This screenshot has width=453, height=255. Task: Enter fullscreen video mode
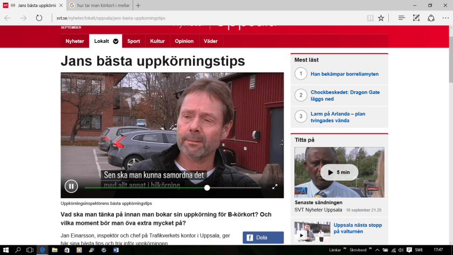click(x=274, y=187)
